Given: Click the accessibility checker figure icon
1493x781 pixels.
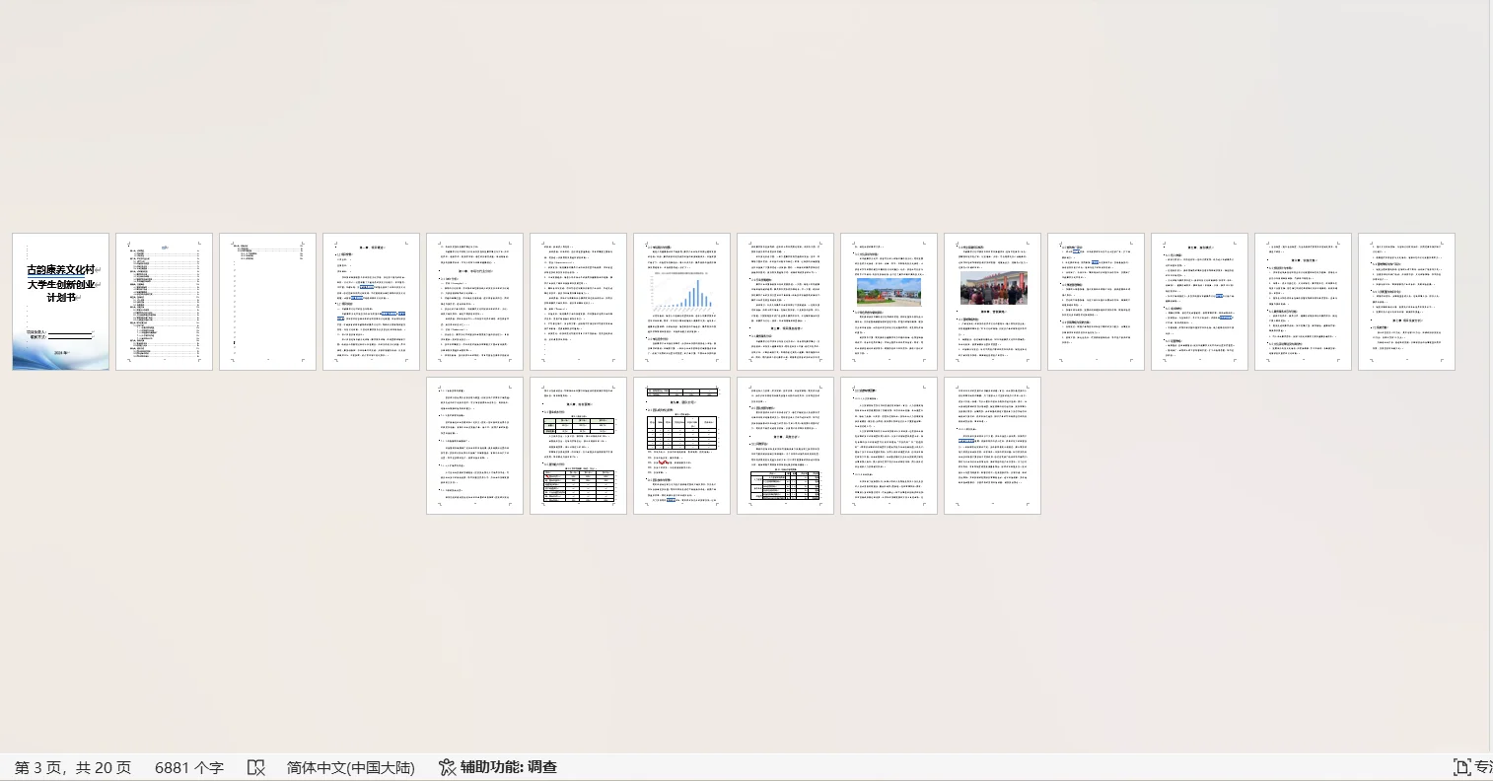Looking at the screenshot, I should click(x=447, y=767).
